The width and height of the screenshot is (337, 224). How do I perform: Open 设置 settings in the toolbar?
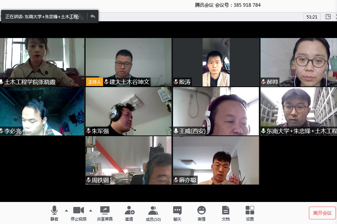click(x=250, y=213)
